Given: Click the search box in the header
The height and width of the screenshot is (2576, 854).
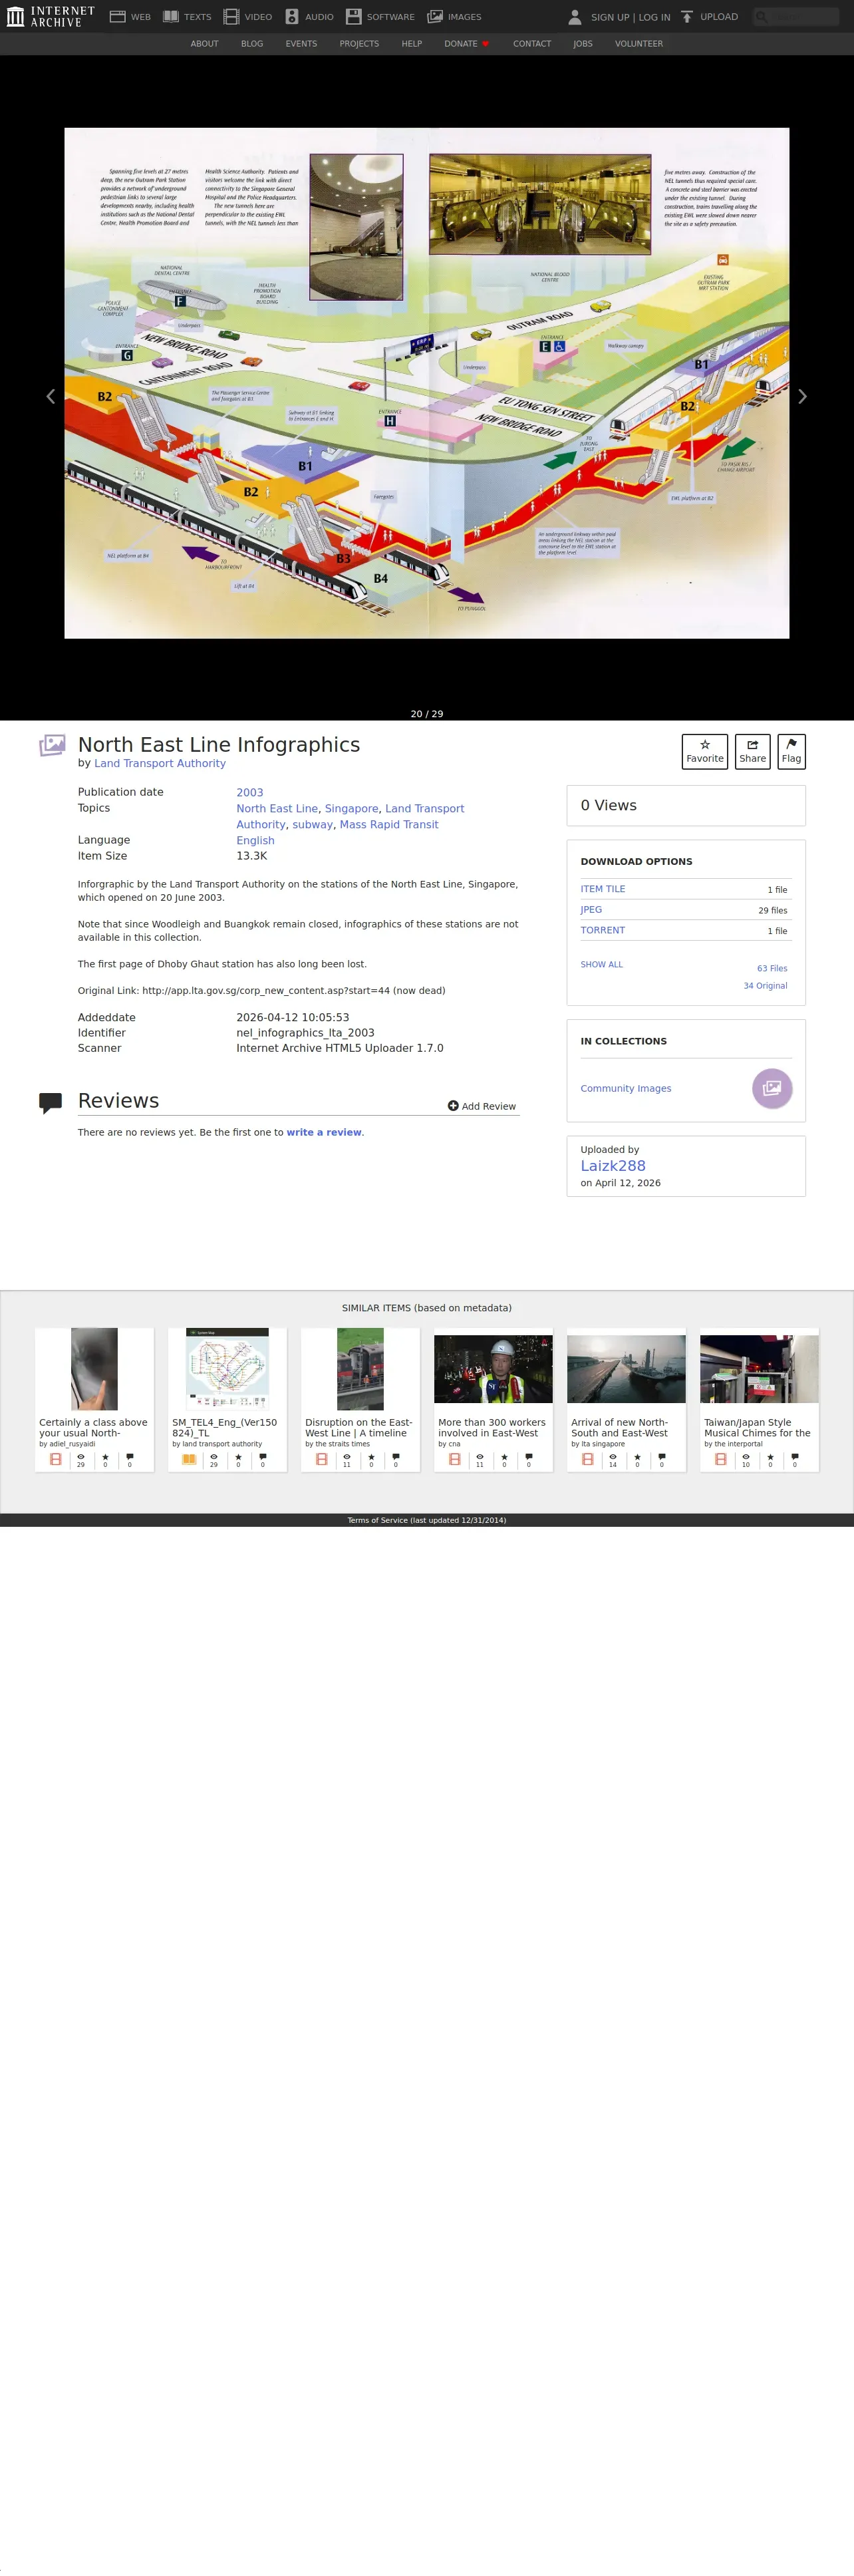Looking at the screenshot, I should tap(796, 16).
